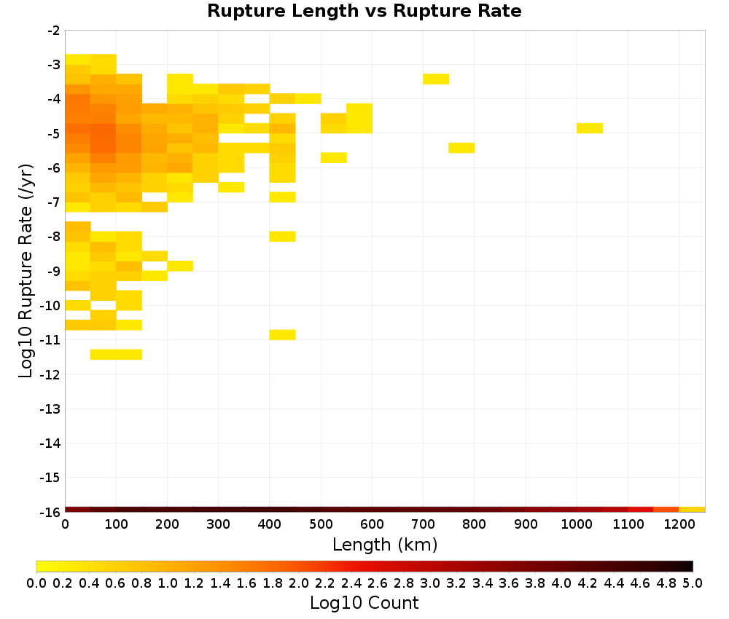Click the colorbar tick label "0.4"

89,583
